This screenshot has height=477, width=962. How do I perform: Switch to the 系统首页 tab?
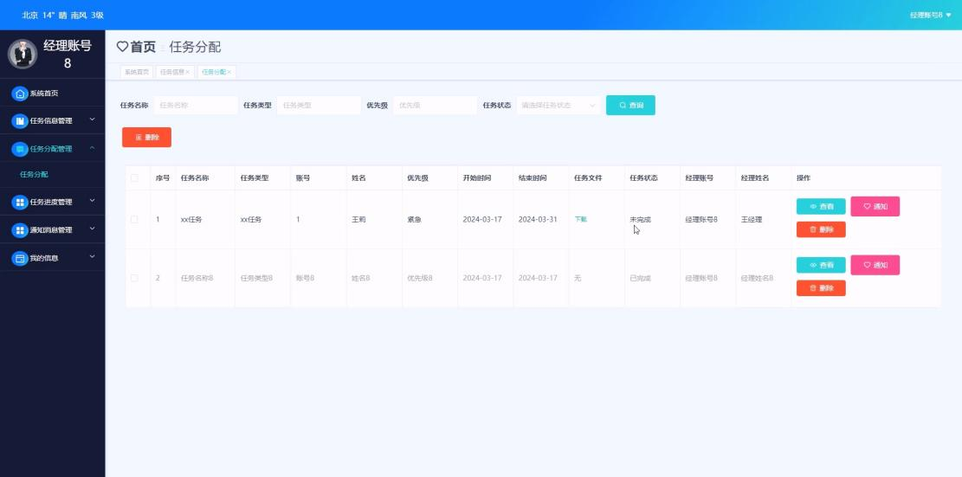(x=137, y=73)
